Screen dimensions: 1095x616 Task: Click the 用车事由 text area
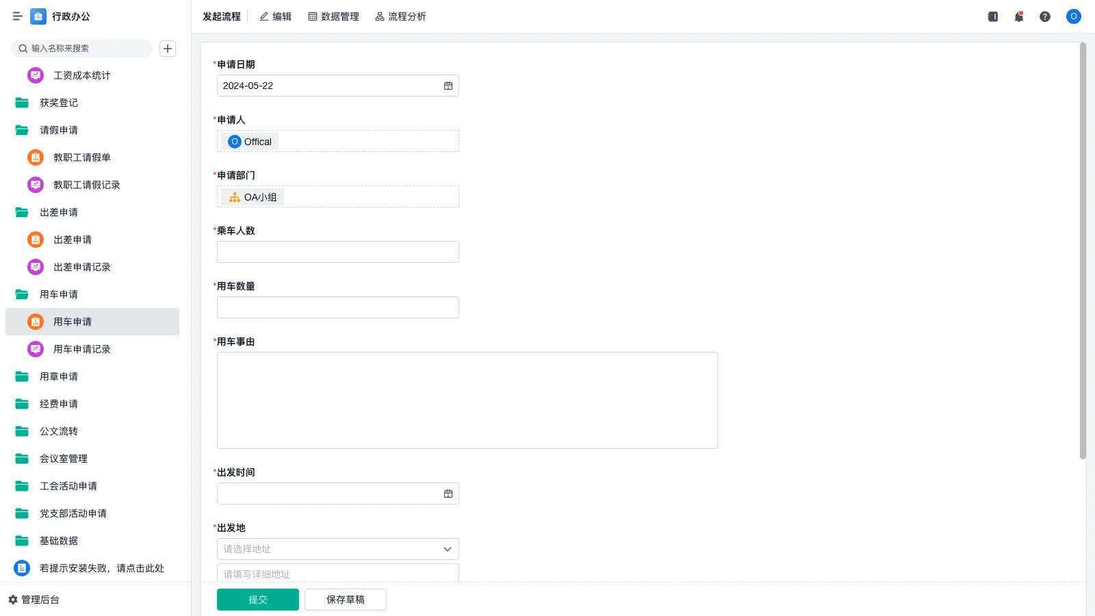[x=467, y=400]
